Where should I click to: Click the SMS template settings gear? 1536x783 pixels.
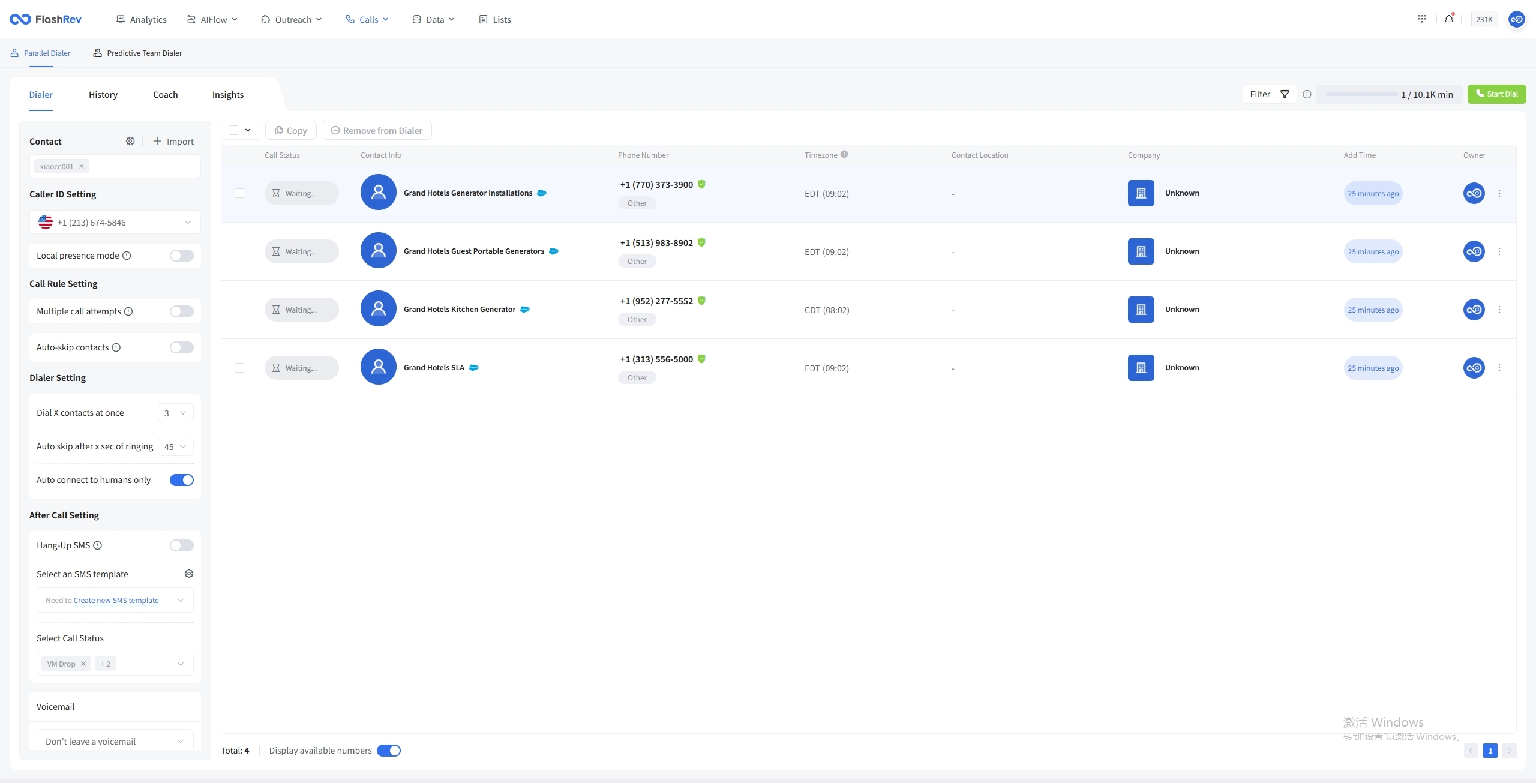coord(189,574)
